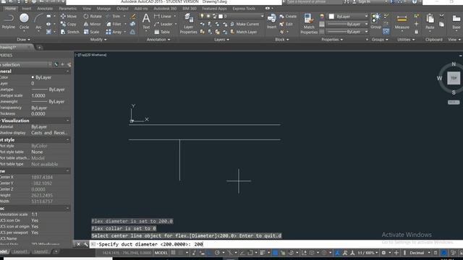Screen dimensions: 463x260
Task: Activate the Move tool
Action: 69,16
